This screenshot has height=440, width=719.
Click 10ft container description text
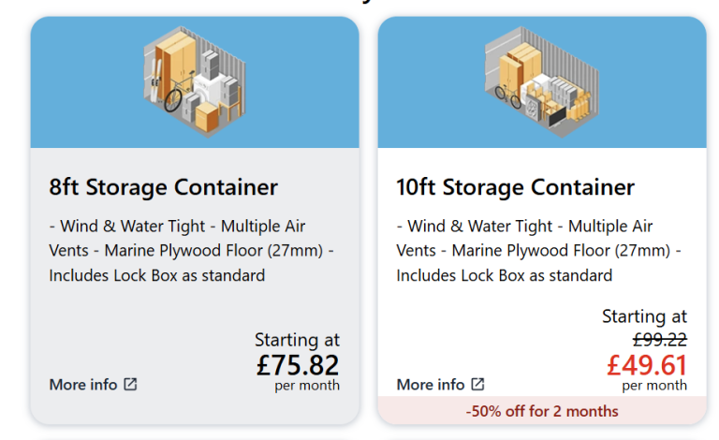[538, 251]
